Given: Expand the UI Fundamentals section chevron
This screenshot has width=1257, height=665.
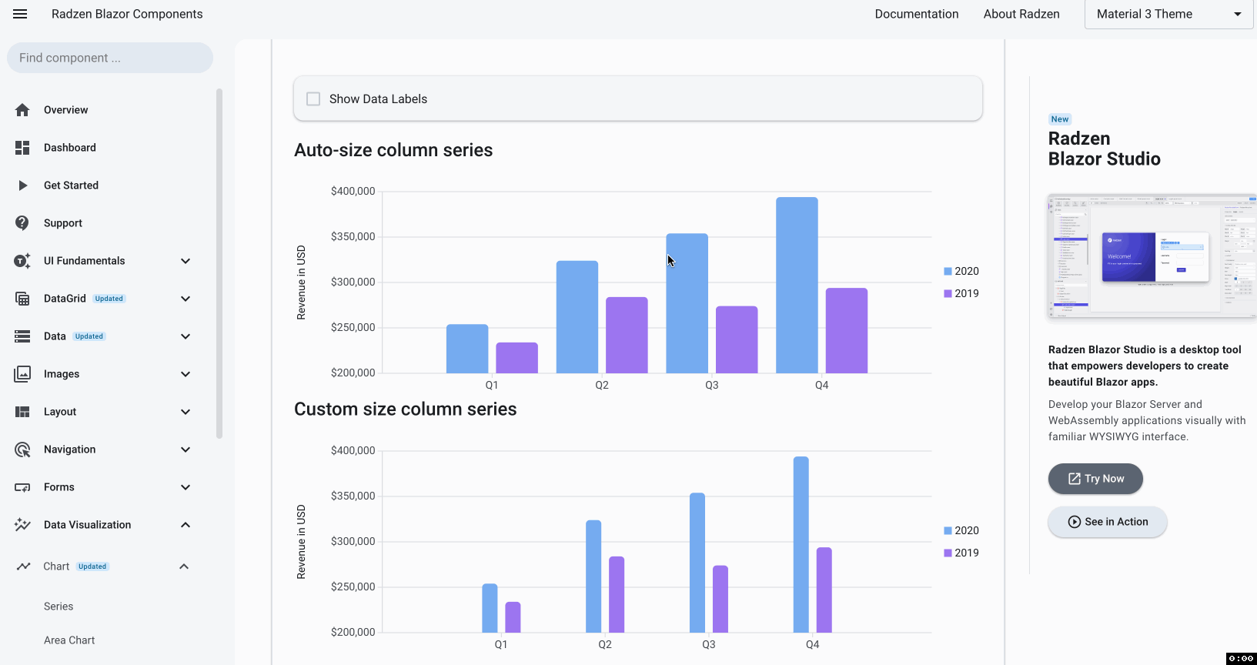Looking at the screenshot, I should [x=186, y=261].
